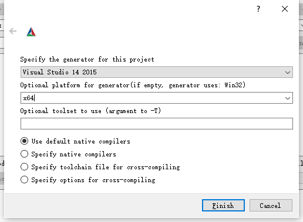Select Use default native compilers
The height and width of the screenshot is (222, 303).
24,141
